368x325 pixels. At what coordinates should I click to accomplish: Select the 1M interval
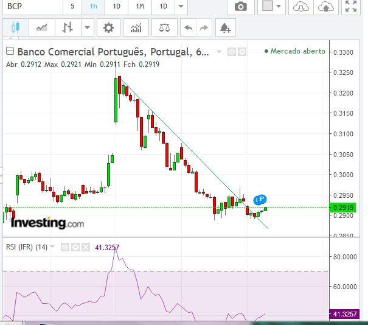coord(140,6)
